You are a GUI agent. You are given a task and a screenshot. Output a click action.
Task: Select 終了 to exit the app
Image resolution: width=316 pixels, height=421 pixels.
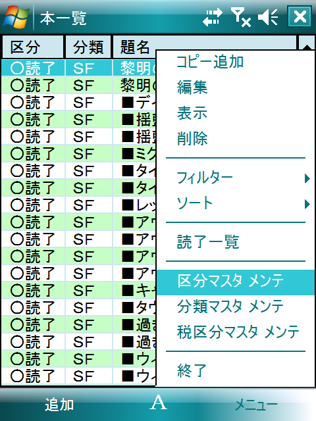pyautogui.click(x=192, y=370)
